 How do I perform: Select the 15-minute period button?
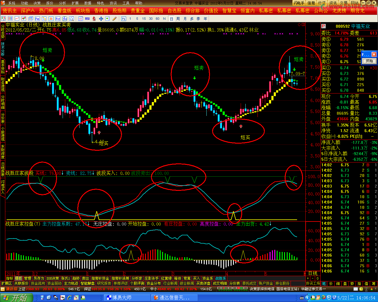point(144,19)
